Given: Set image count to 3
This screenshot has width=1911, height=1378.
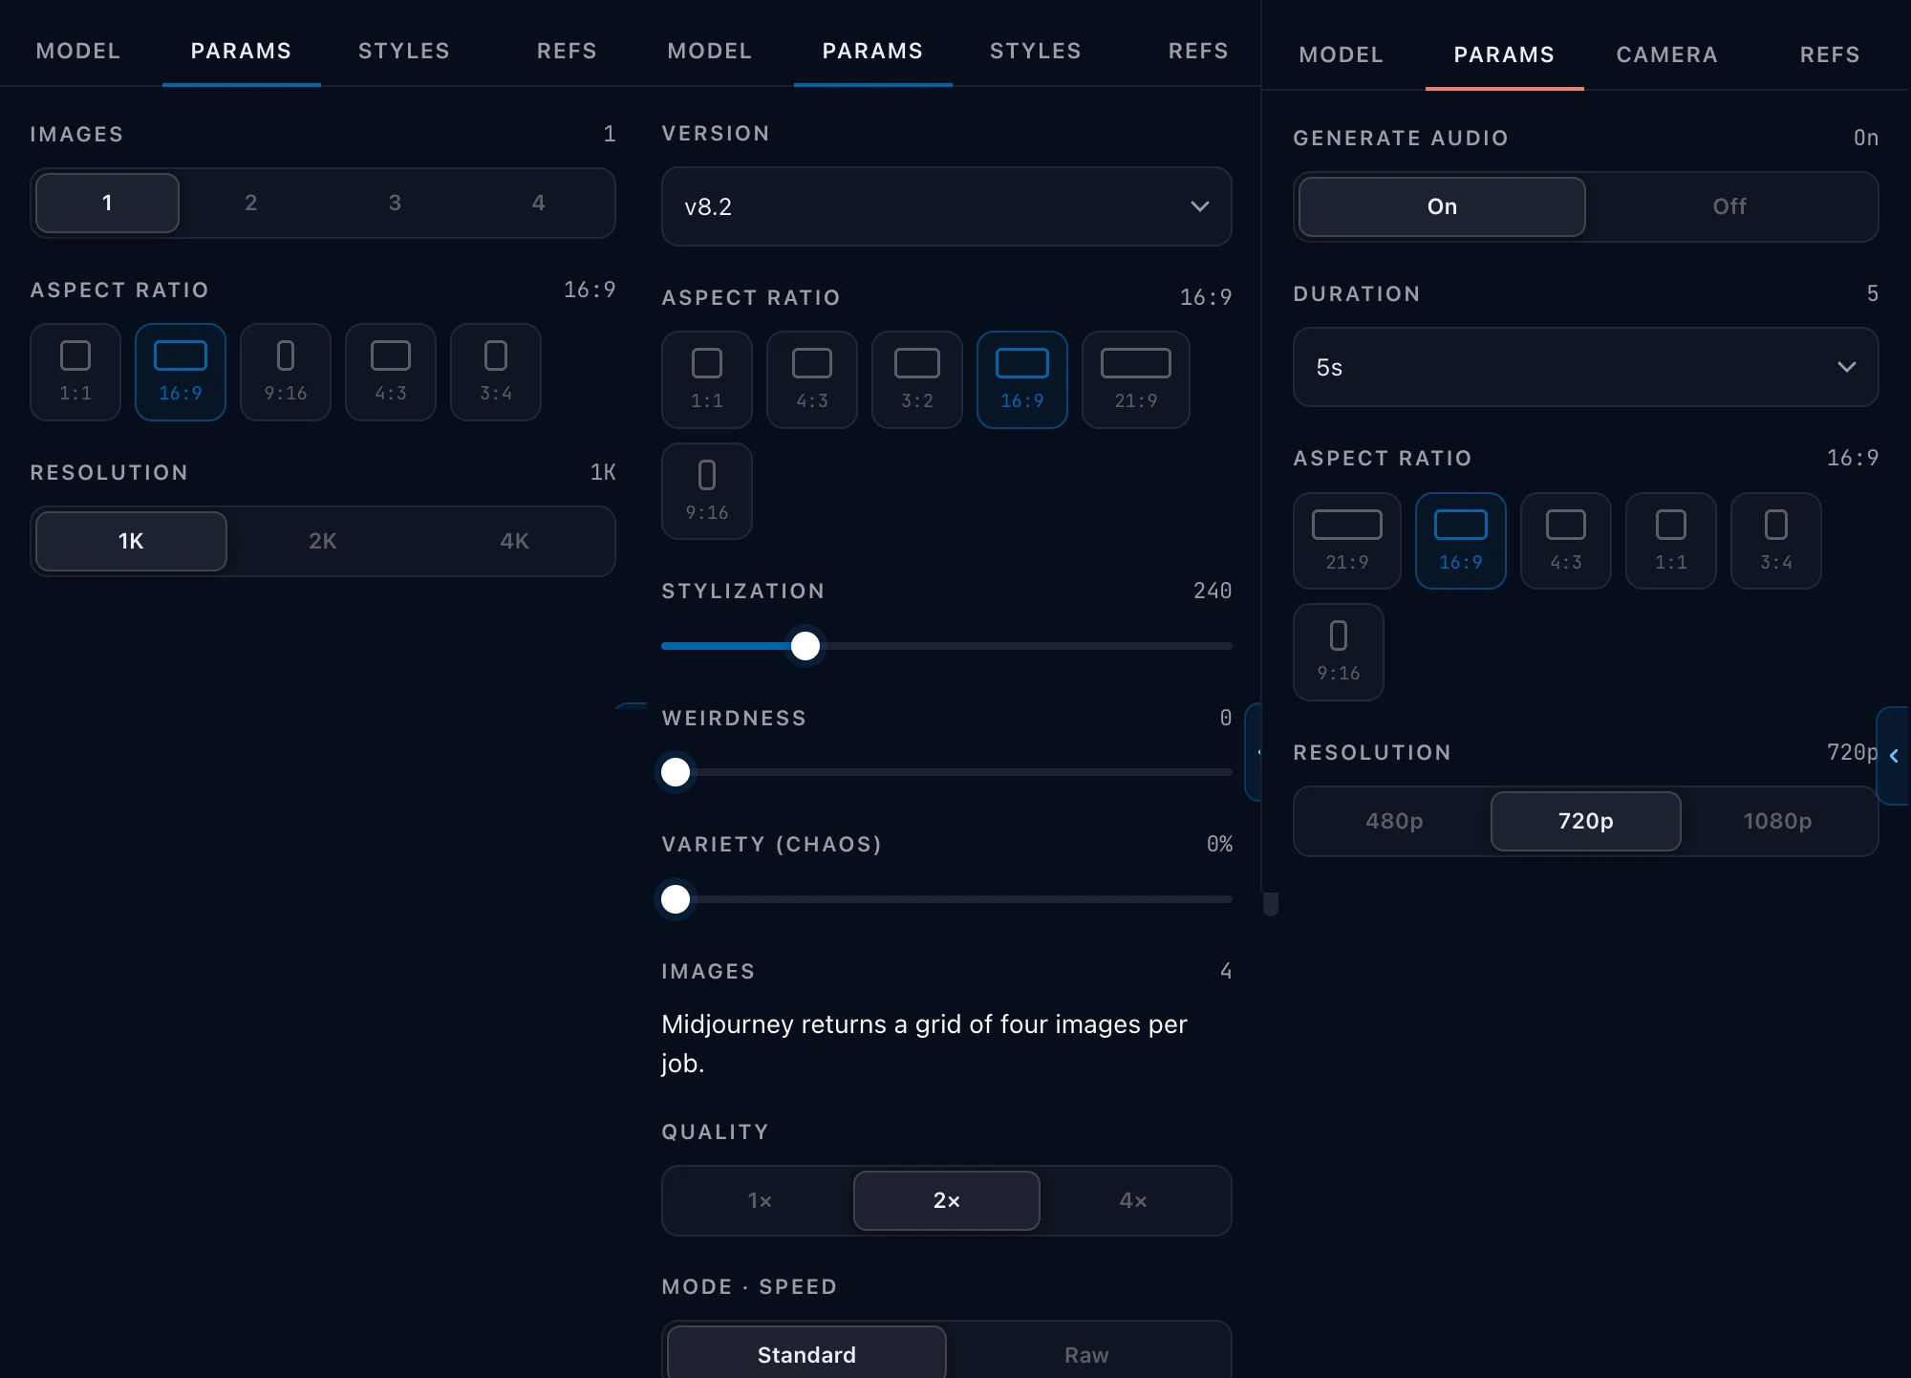Looking at the screenshot, I should pos(395,203).
